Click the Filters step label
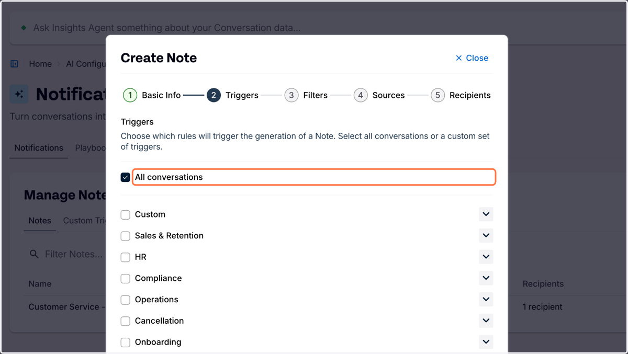The height and width of the screenshot is (354, 628). (x=316, y=95)
